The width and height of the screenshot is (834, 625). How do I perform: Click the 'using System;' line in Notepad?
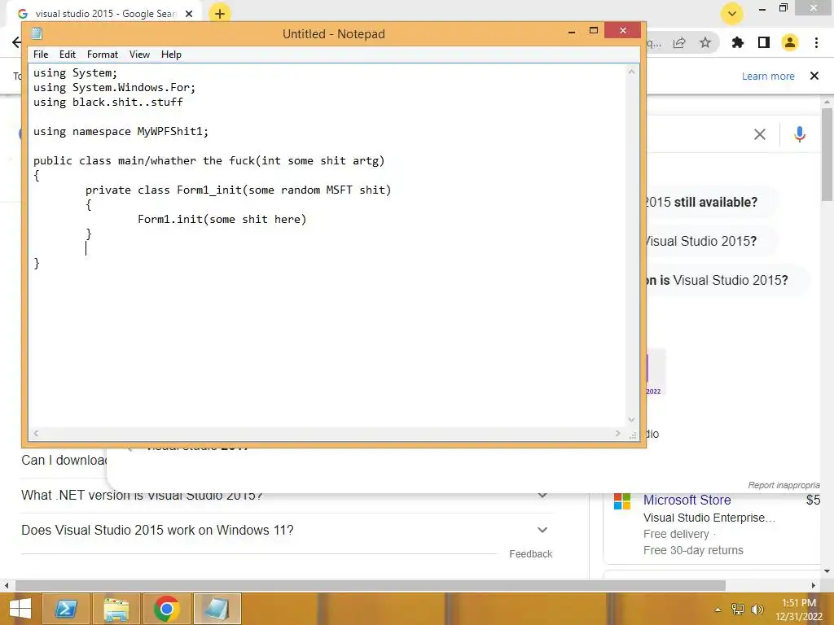(x=75, y=72)
